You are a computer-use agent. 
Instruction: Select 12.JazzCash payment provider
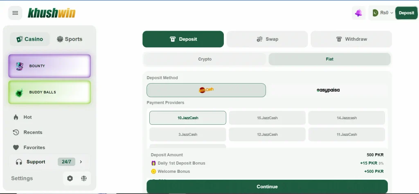pyautogui.click(x=267, y=134)
